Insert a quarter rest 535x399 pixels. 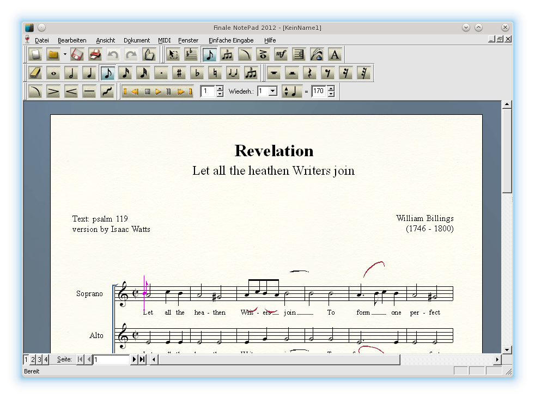coord(310,73)
